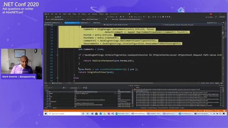
Task: Switch to the Watch 1 tab
Action: click(x=55, y=108)
